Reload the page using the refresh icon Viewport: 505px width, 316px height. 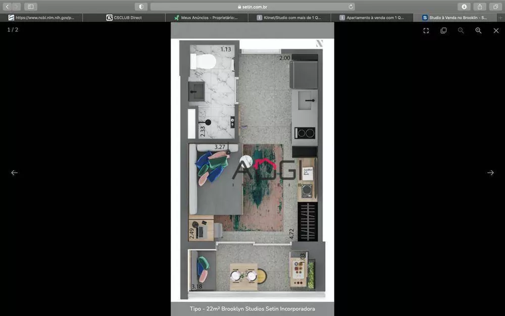[x=351, y=7]
